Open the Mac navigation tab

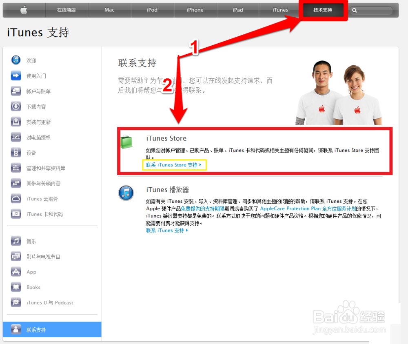109,10
